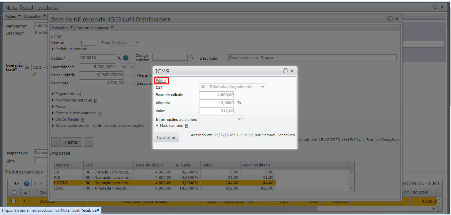Viewport: 451px width, 215px height.
Task: Click magnifier icon next to Código externo
Action: (x=192, y=58)
